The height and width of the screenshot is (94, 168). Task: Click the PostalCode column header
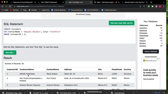(x=117, y=69)
